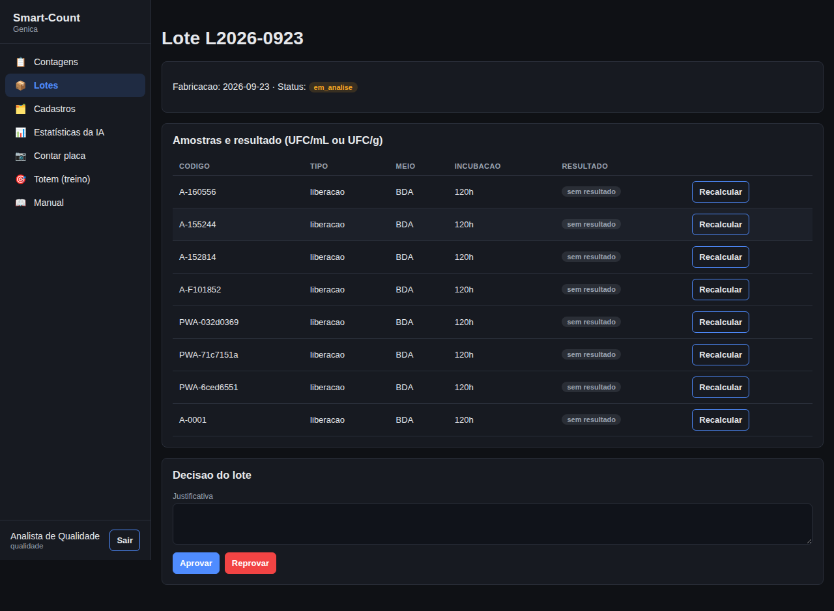Select sample code A-F101852
Viewport: 834px width, 611px height.
200,289
